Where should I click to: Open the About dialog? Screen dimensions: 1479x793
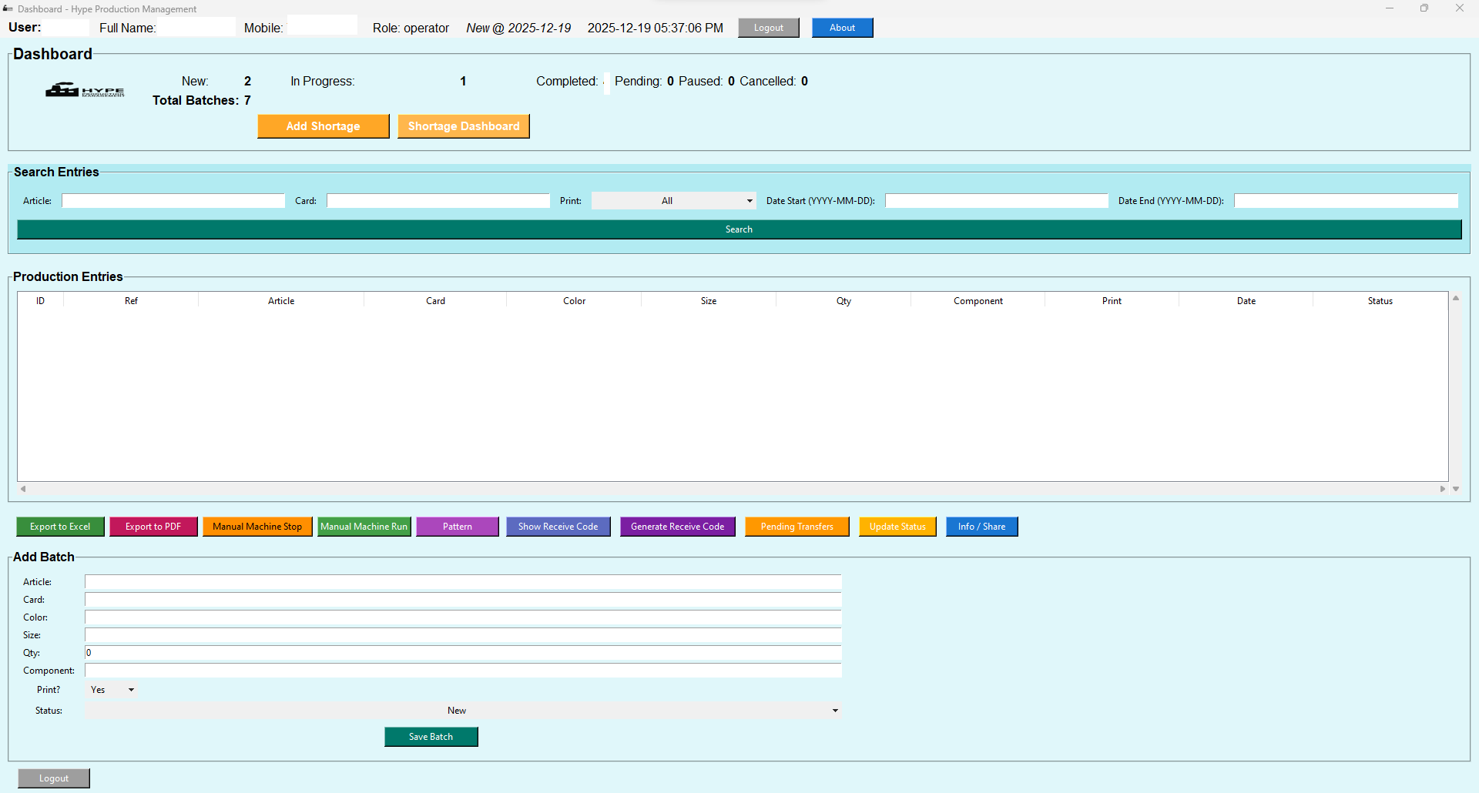[842, 28]
